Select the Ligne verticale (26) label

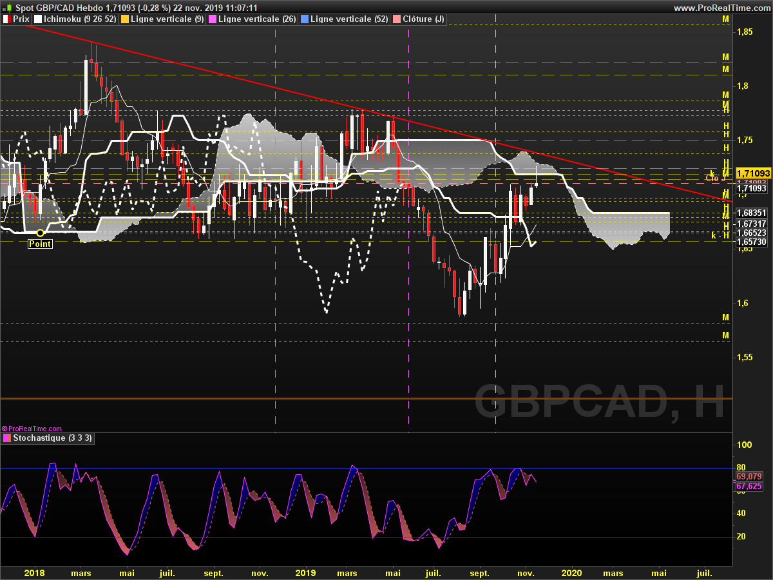(x=257, y=19)
